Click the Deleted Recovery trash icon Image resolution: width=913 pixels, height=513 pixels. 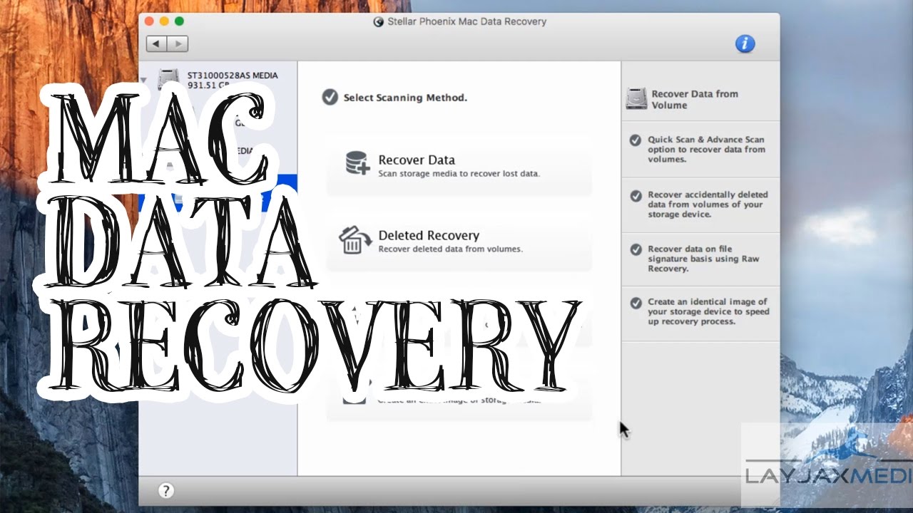355,240
